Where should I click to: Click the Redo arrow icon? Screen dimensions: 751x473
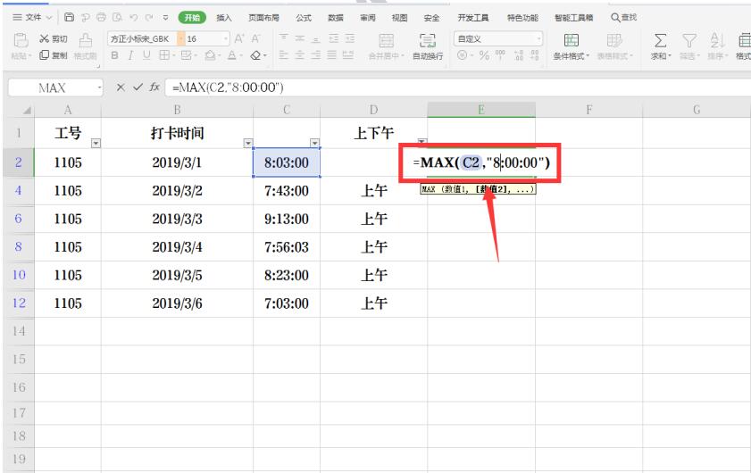pyautogui.click(x=149, y=17)
